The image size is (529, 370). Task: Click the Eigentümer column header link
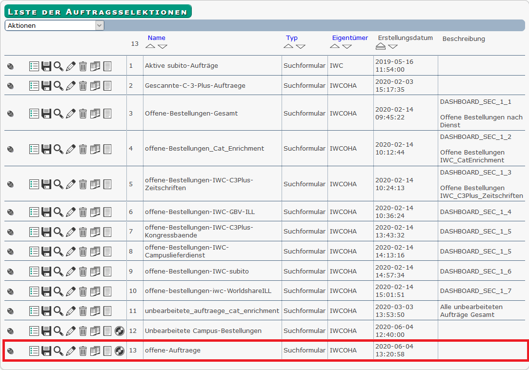tap(350, 38)
